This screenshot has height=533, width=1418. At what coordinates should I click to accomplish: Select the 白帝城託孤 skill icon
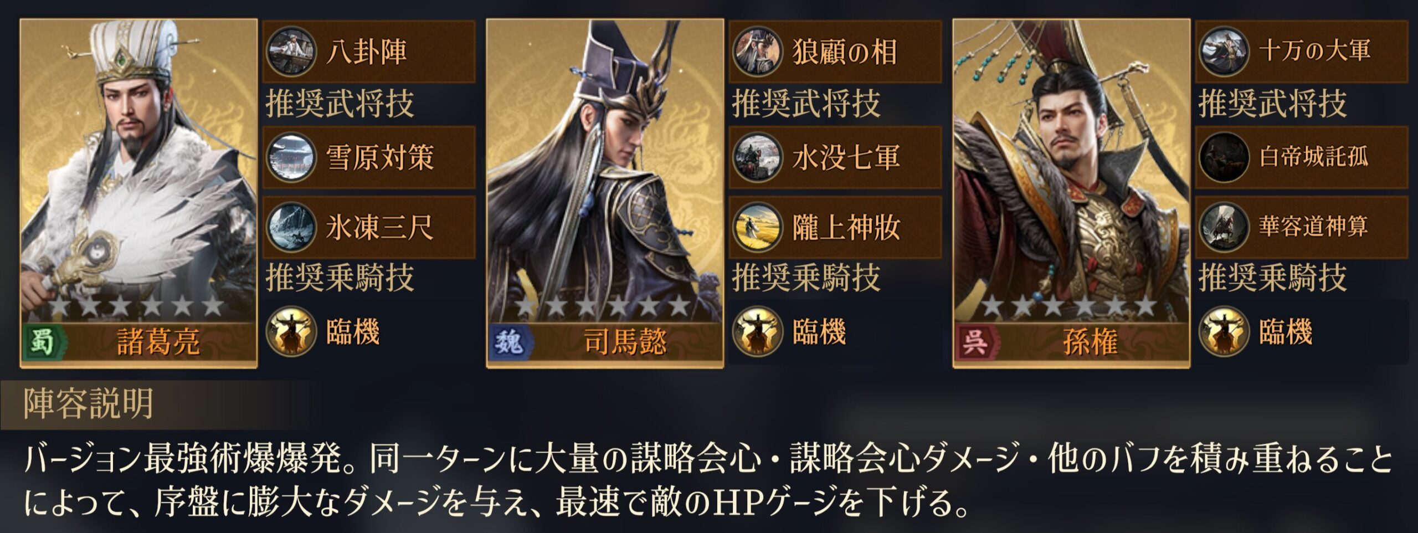[x=1224, y=157]
